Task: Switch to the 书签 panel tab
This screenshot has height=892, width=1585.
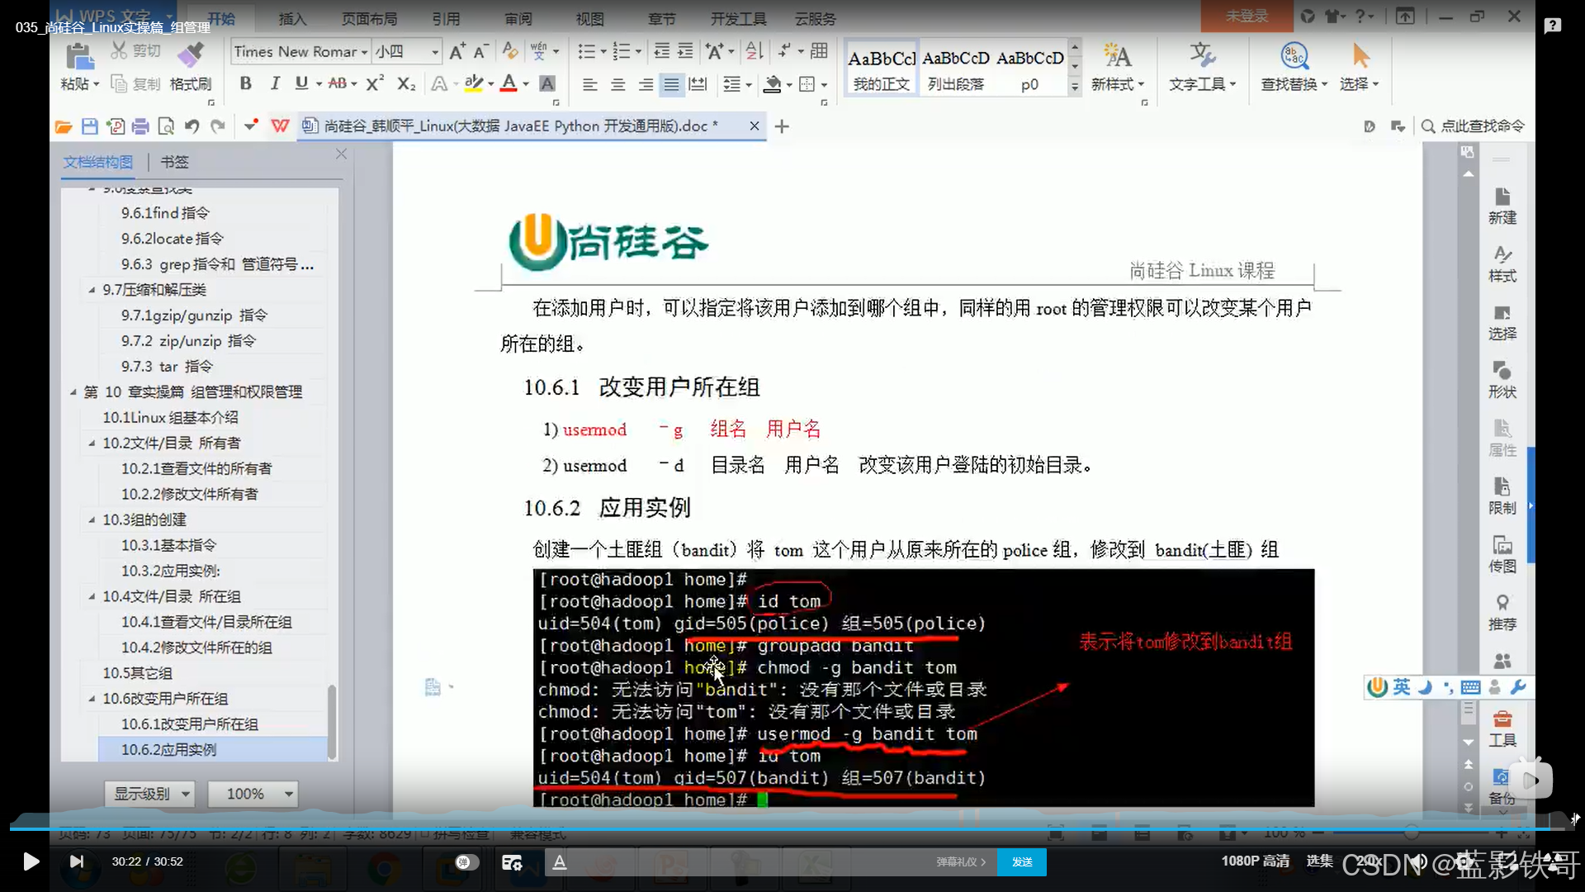Action: click(174, 162)
